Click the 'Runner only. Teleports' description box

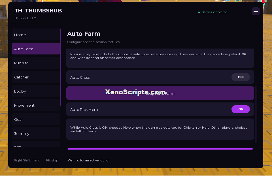pos(160,58)
